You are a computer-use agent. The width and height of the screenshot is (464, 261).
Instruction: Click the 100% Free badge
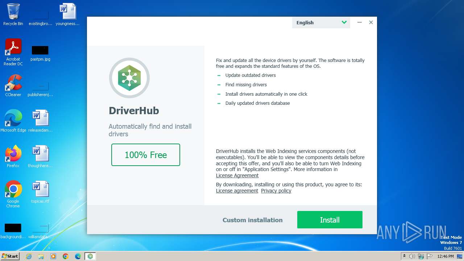pos(146,155)
